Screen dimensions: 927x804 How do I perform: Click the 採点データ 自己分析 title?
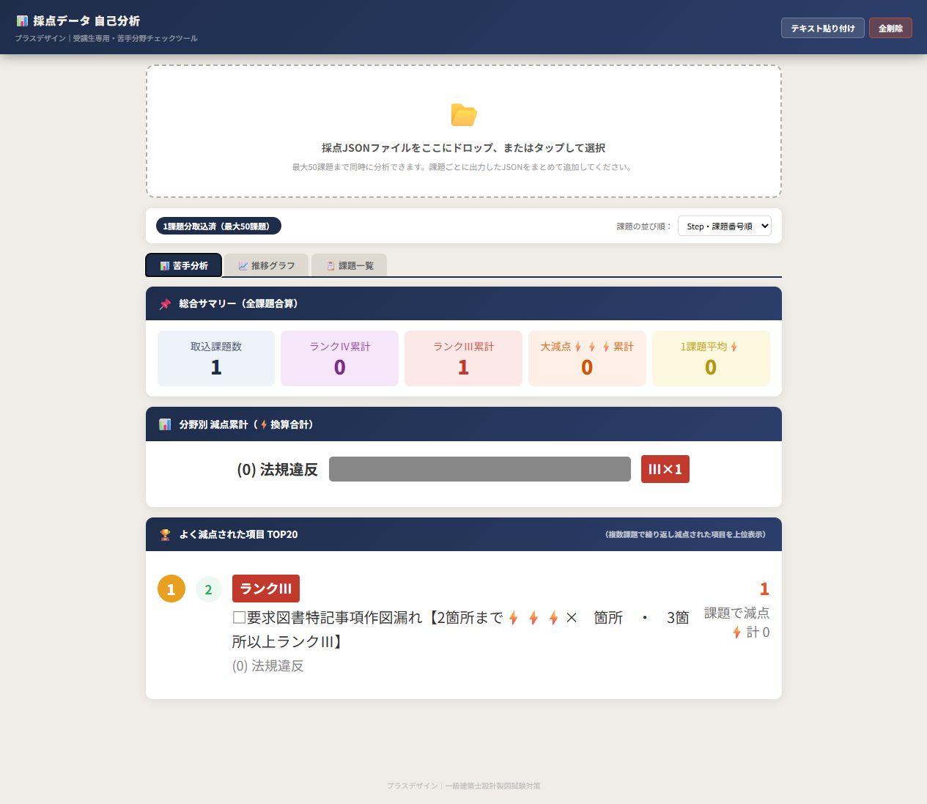click(x=86, y=21)
